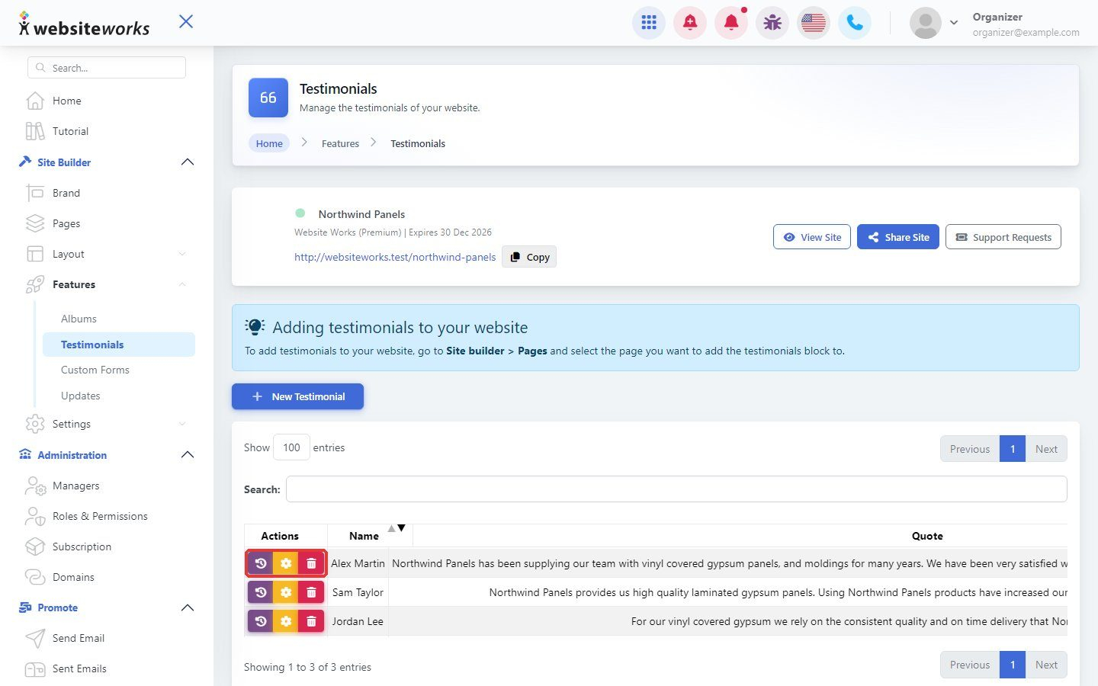Click the bug report icon in header
This screenshot has height=686, width=1098.
point(772,23)
